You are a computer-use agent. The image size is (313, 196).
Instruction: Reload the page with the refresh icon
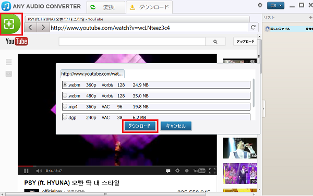253,27
